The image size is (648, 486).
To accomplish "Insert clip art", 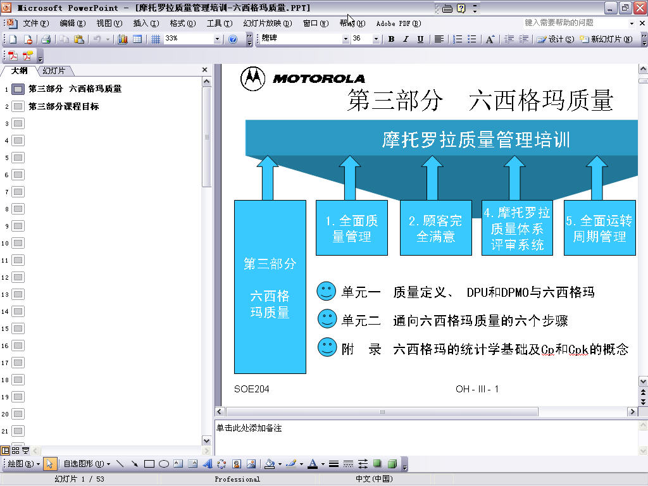I will (x=237, y=464).
